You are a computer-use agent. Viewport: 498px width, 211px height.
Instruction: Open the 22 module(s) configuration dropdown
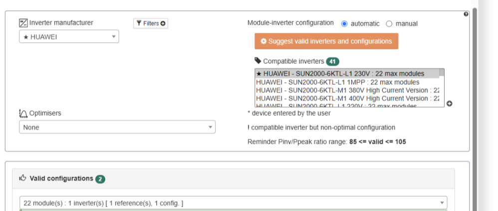pos(233,203)
